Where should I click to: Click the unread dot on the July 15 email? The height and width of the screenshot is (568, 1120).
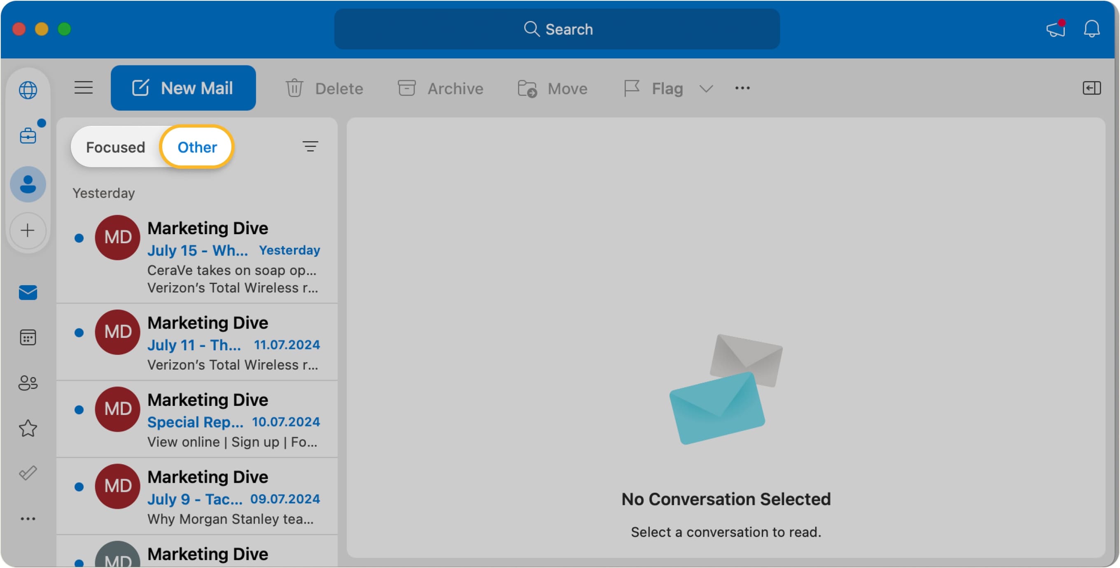(x=79, y=238)
